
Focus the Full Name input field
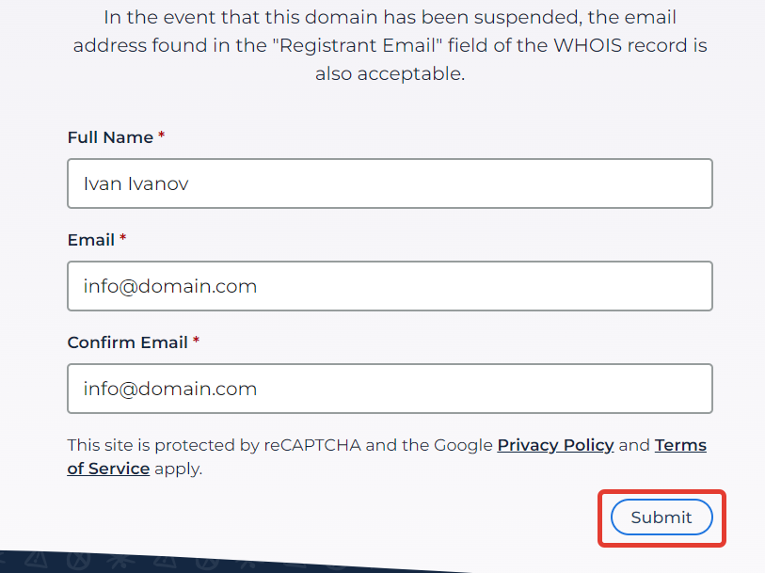(x=390, y=183)
